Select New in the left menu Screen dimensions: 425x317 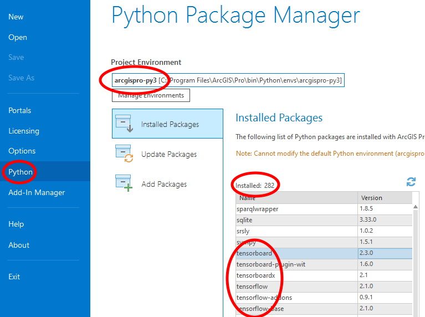coord(16,17)
